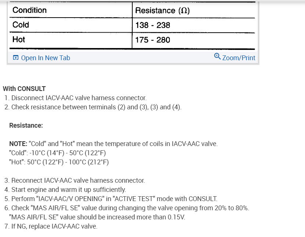Click the 138 - 238 resistance value
The width and height of the screenshot is (305, 237).
coord(152,25)
